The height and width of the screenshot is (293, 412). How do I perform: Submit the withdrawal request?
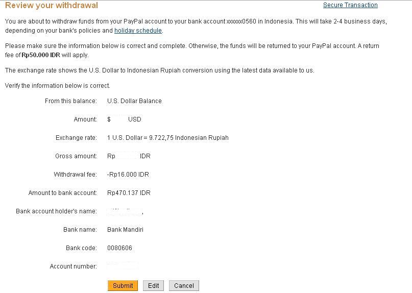point(123,286)
